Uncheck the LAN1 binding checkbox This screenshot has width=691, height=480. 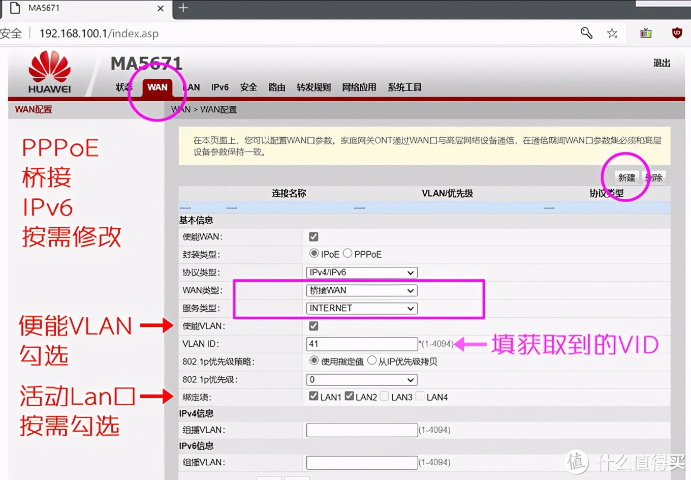pos(313,396)
